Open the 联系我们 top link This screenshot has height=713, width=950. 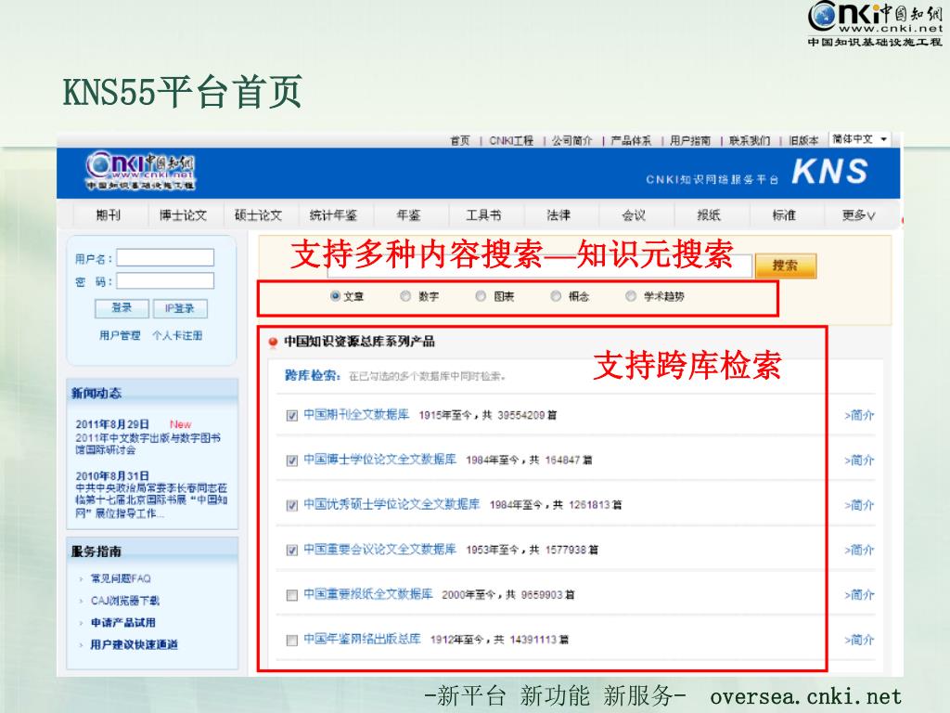(x=750, y=141)
